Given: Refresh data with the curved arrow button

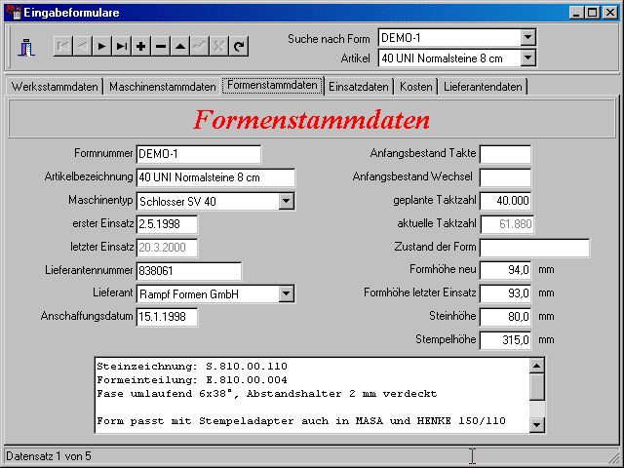Looking at the screenshot, I should coord(239,46).
